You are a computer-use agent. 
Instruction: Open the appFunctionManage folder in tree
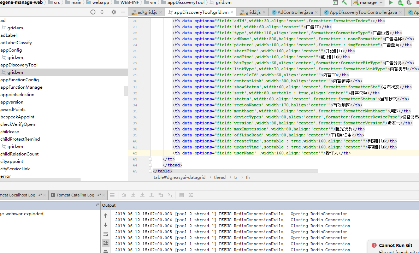[x=21, y=87]
